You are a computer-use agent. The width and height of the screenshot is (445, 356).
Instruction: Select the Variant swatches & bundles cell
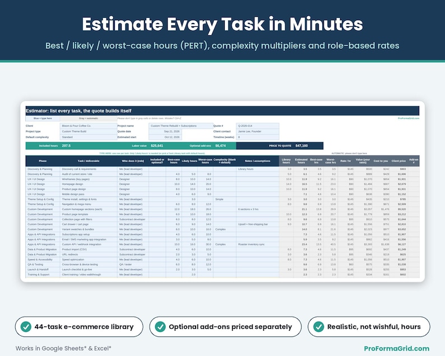pos(89,229)
